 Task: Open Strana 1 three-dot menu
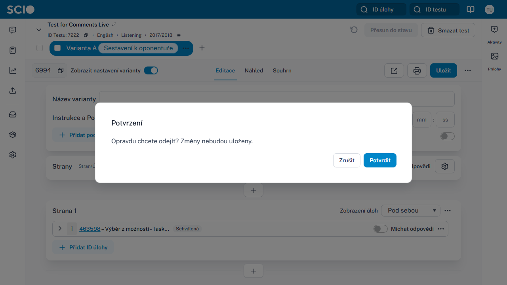[448, 211]
